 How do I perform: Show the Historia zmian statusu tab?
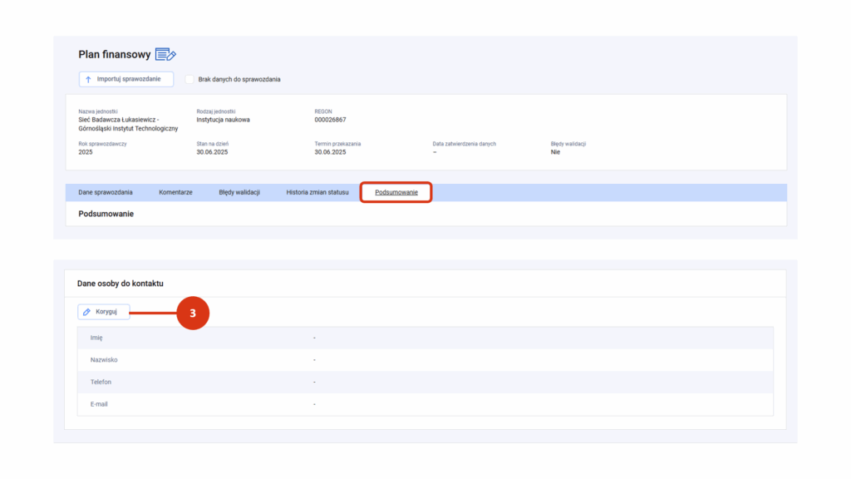317,192
